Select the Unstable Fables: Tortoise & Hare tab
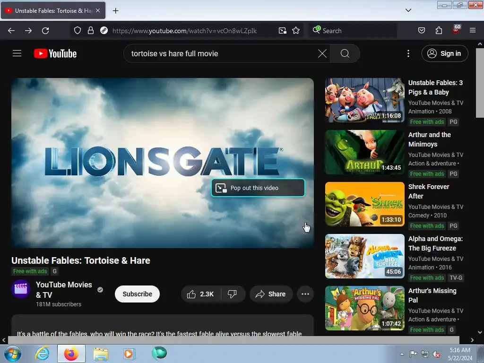Viewport: 484px width, 363px height. pos(53,10)
